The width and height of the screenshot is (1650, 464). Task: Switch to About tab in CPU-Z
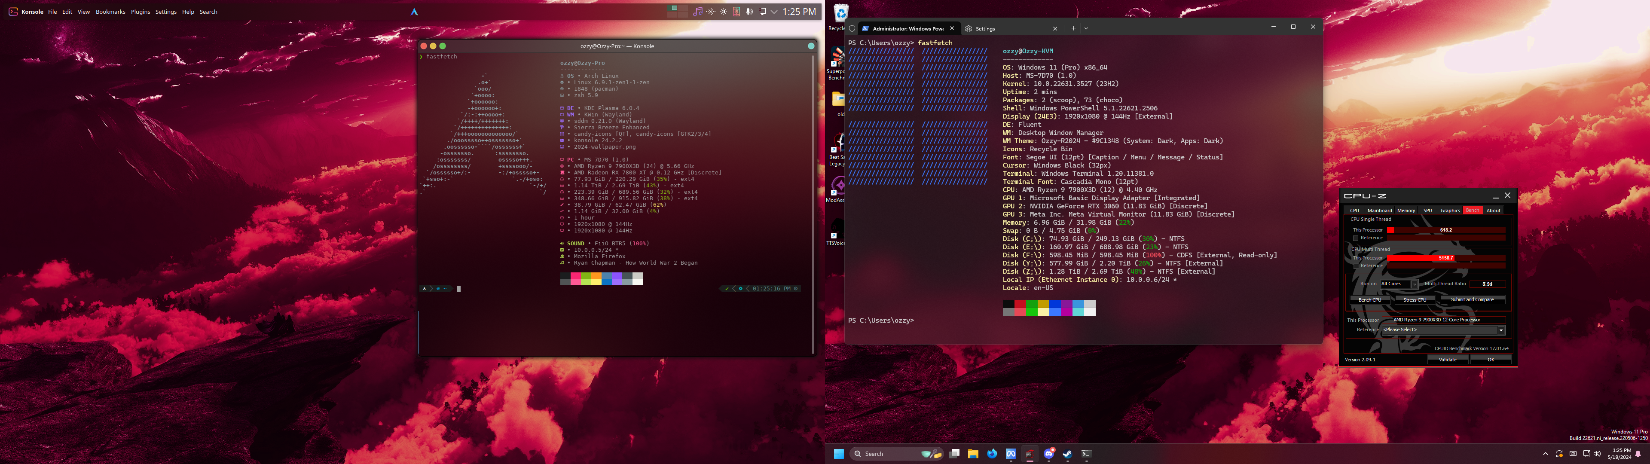[x=1493, y=210]
